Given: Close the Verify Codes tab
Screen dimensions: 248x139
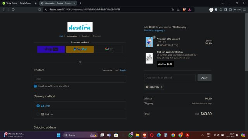Looking at the screenshot, I should (x=36, y=3).
